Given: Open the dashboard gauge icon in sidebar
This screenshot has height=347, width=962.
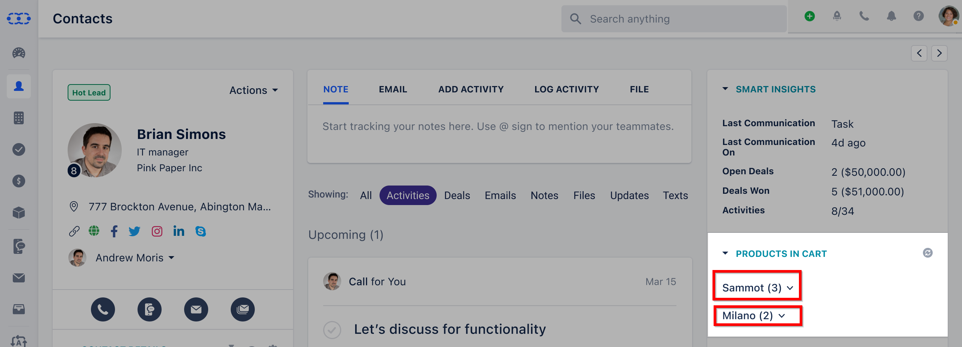Looking at the screenshot, I should point(19,53).
